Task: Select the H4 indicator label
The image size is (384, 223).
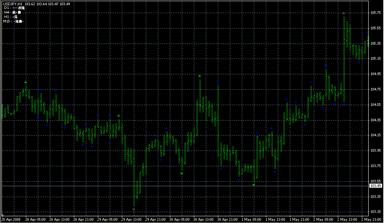Action: click(7, 12)
